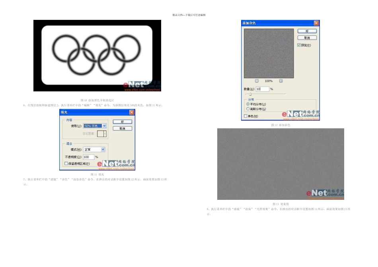378x267 pixels.
Task: Click 取消 button in the 填充 dialog
Action: click(123, 129)
